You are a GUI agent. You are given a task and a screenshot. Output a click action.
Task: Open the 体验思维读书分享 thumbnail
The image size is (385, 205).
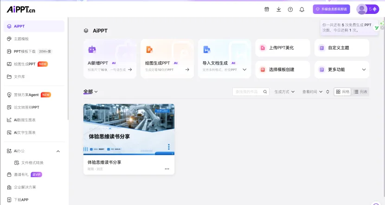point(129,129)
